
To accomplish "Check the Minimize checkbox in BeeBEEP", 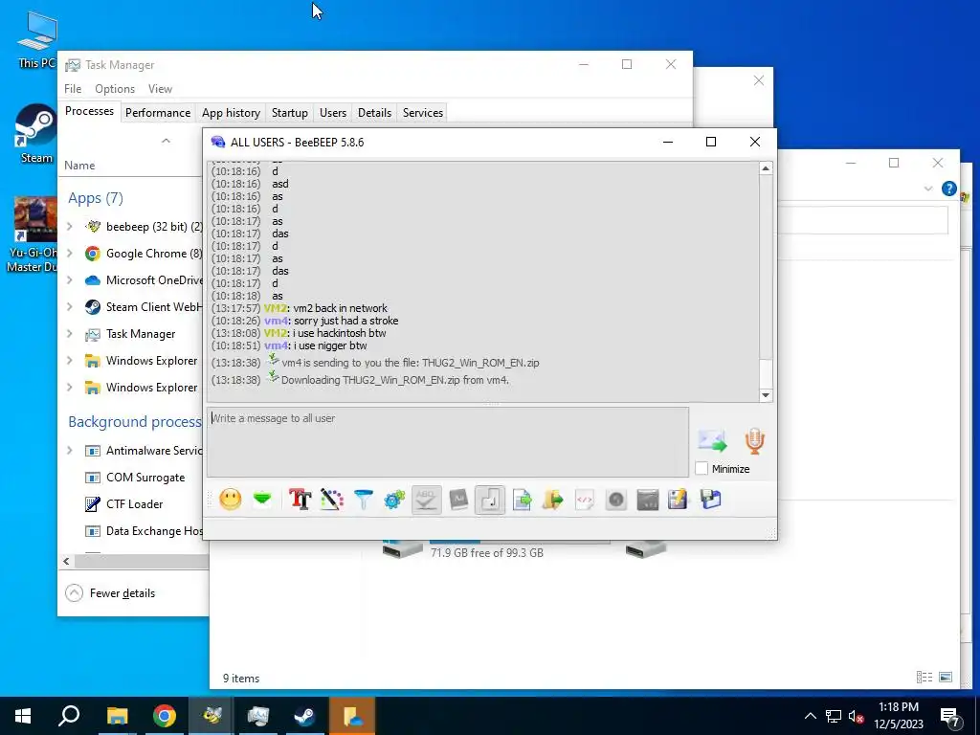I will click(702, 469).
